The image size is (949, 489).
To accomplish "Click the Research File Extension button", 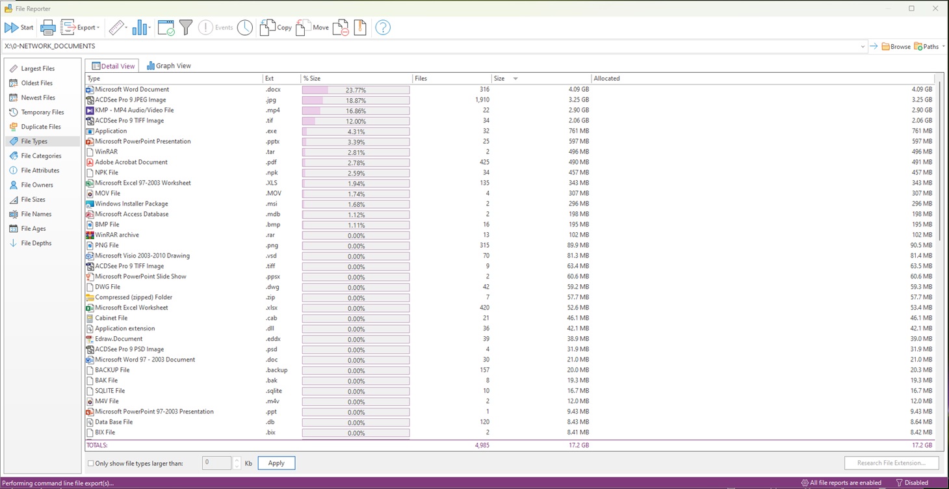I will coord(891,463).
